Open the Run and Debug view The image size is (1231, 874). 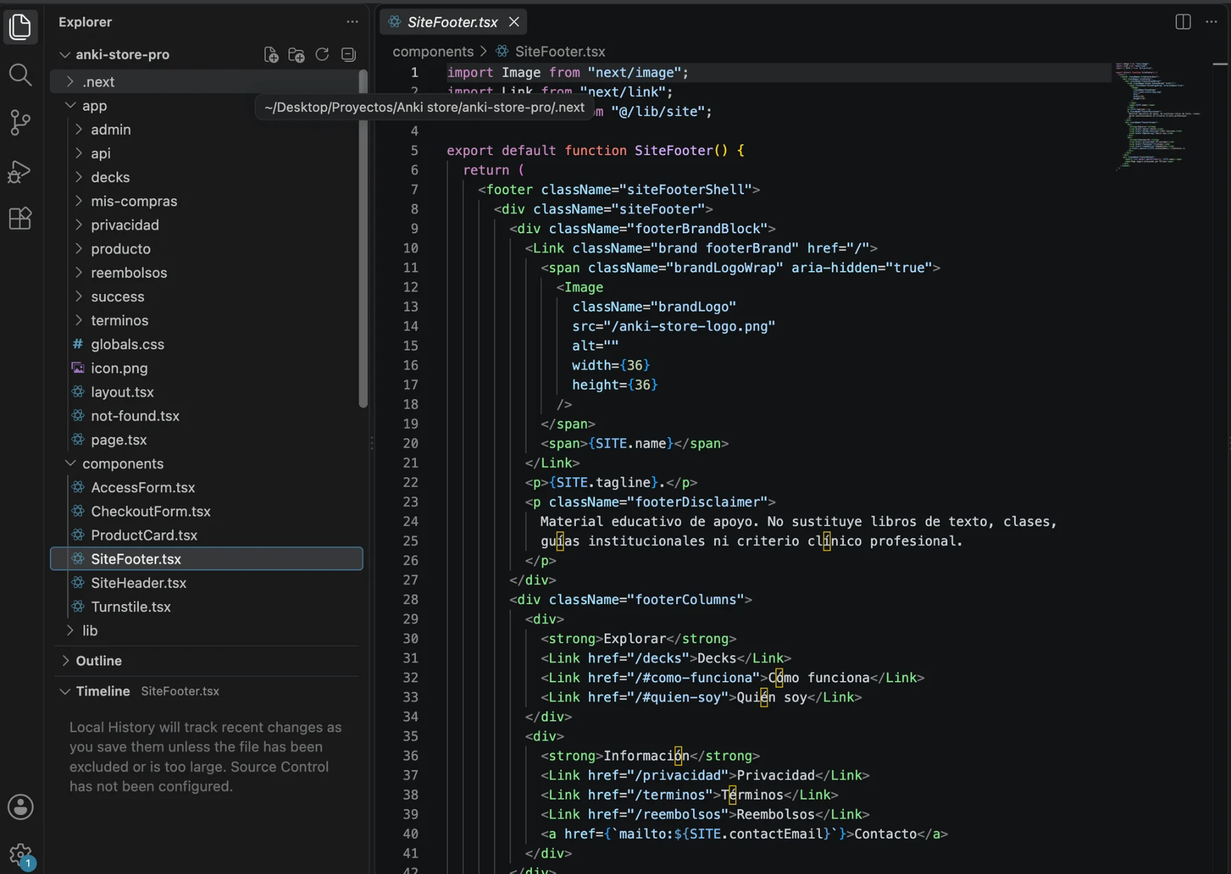pos(21,171)
